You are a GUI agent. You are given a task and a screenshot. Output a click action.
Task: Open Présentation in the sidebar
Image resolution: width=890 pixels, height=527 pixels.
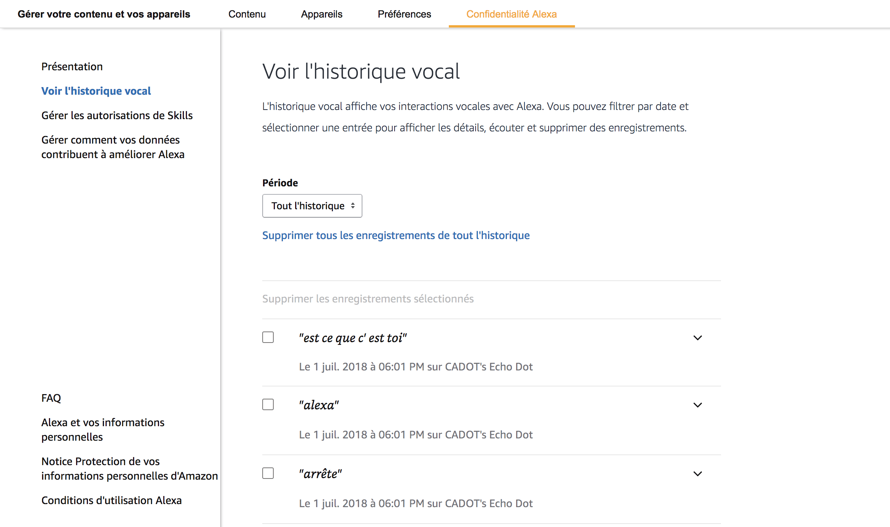[72, 66]
